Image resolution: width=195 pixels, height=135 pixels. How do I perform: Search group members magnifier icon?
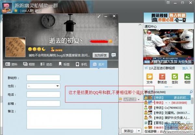[x=191, y=92]
